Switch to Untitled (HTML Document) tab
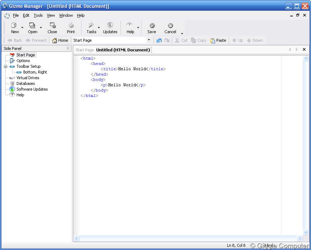The width and height of the screenshot is (311, 250). pyautogui.click(x=123, y=50)
